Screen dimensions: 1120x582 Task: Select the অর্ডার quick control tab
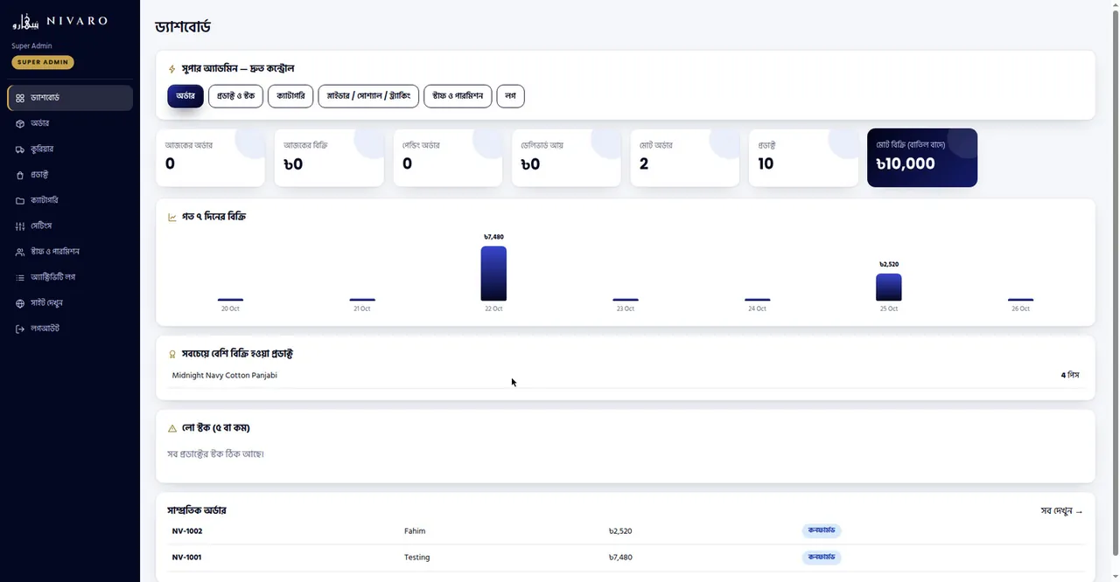click(185, 96)
